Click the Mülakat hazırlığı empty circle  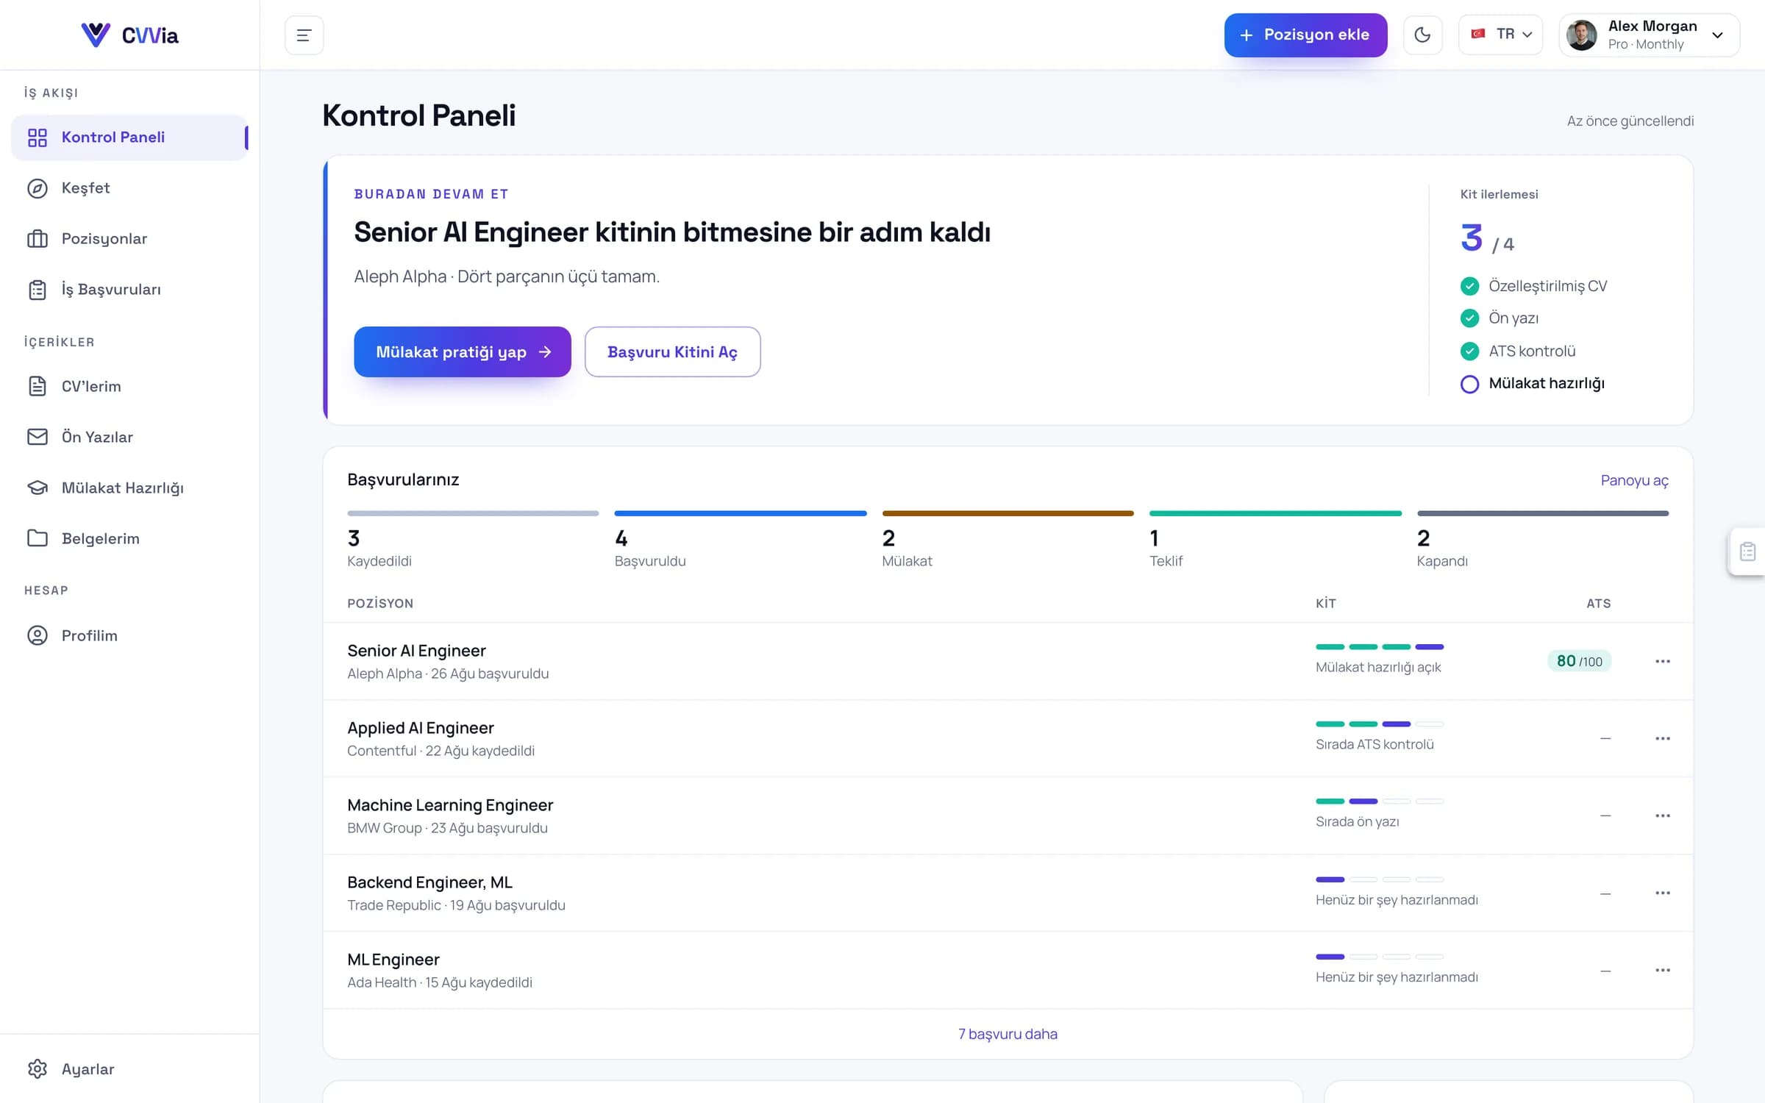[1469, 384]
